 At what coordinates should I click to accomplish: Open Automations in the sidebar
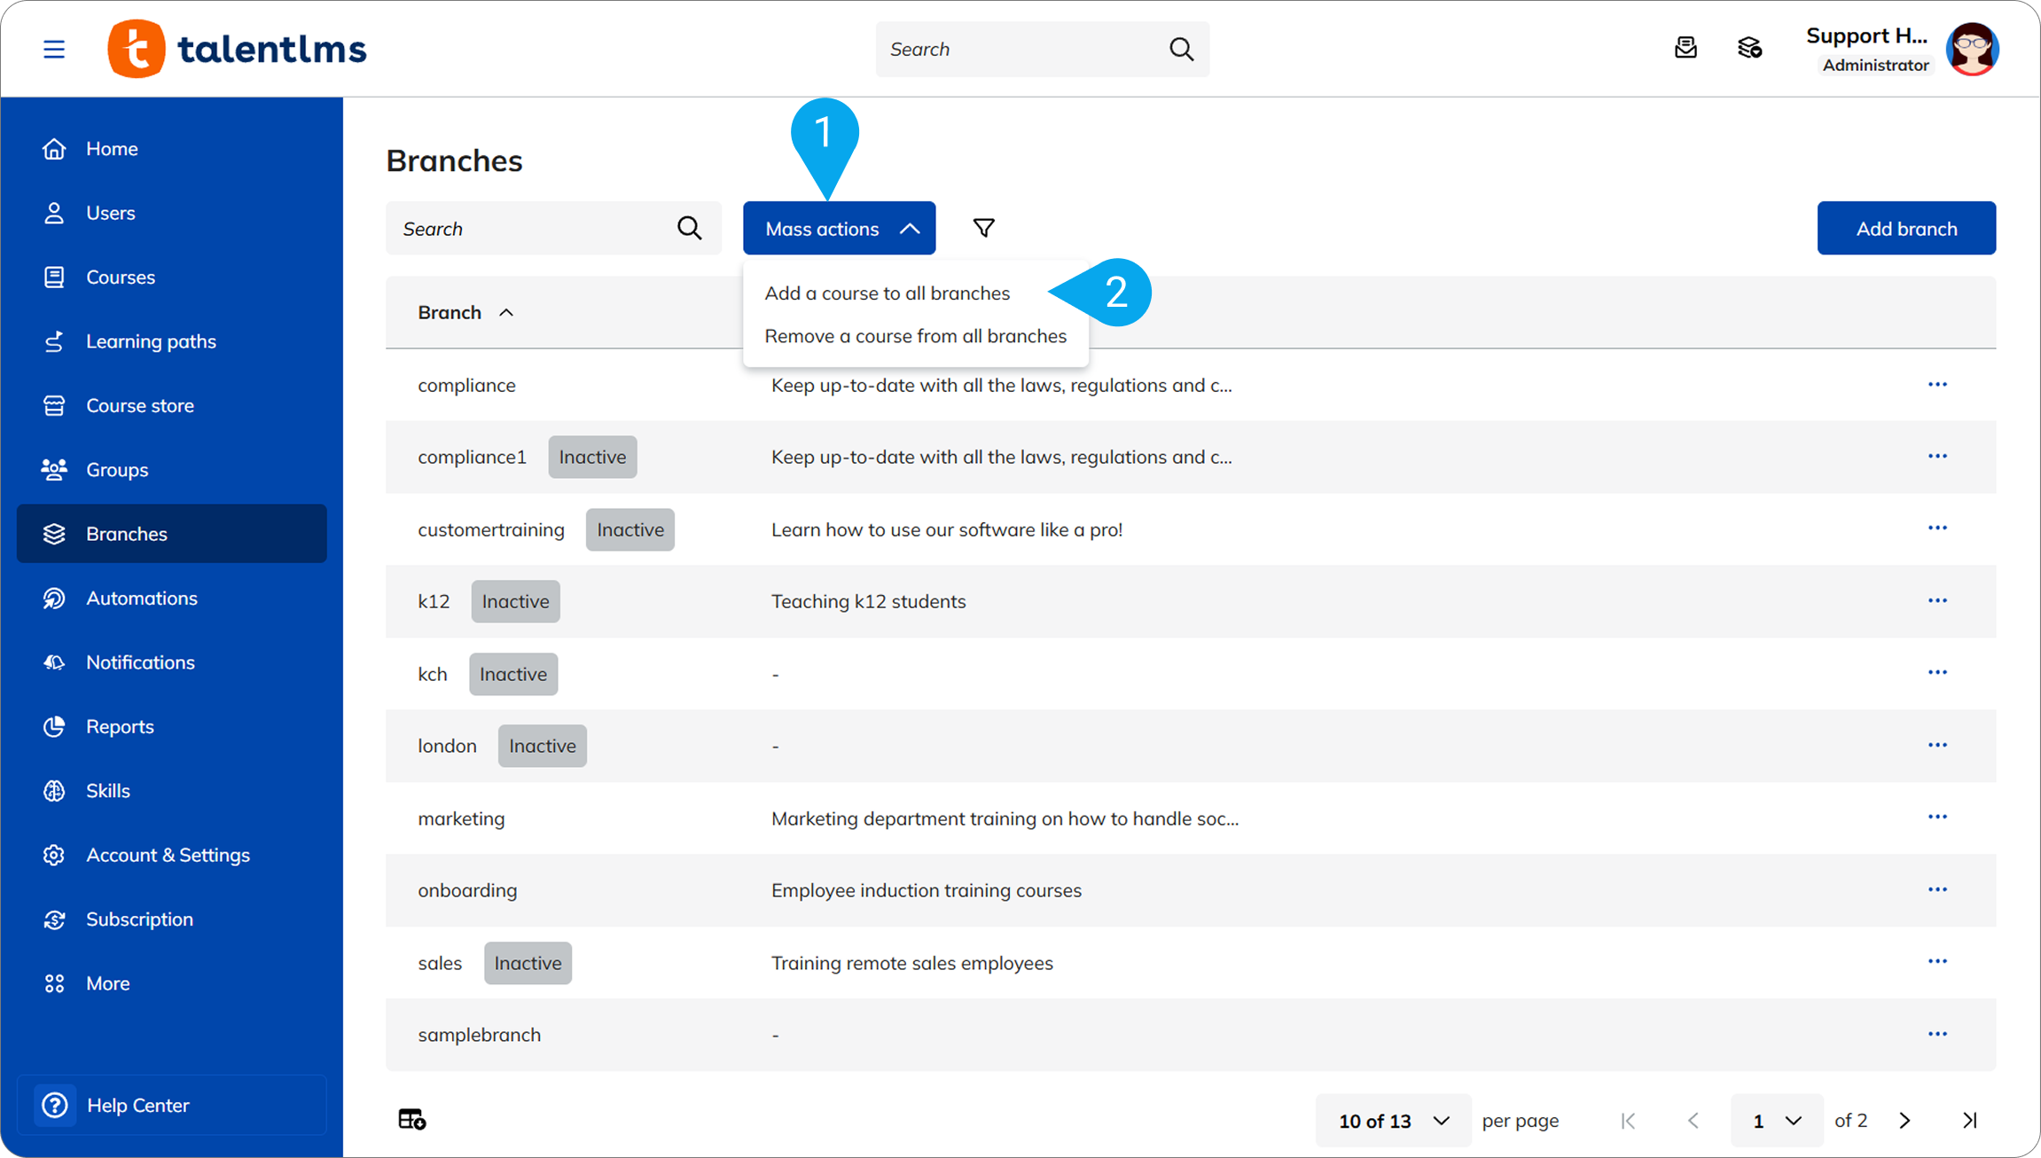[x=142, y=599]
